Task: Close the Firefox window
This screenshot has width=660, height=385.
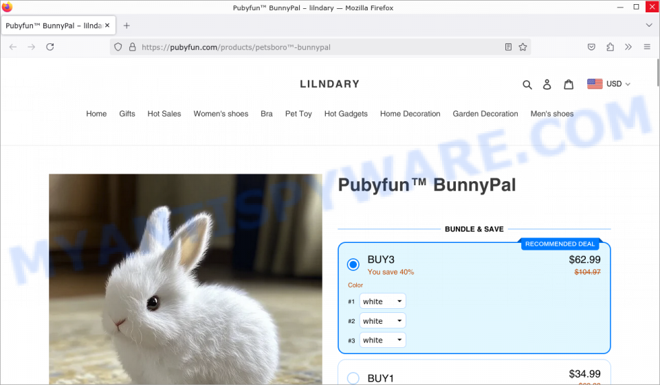Action: click(652, 7)
